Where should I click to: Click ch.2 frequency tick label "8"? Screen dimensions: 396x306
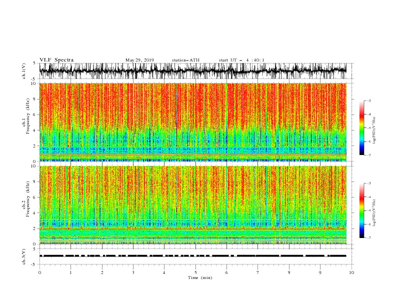click(x=35, y=182)
